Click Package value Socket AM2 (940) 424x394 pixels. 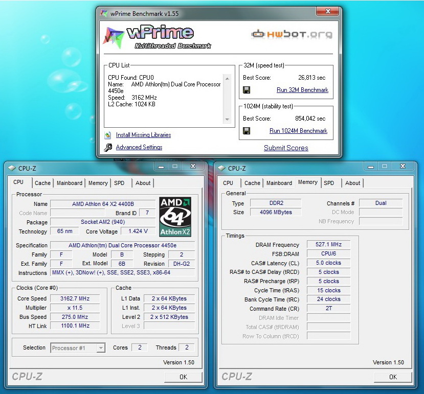coord(103,222)
